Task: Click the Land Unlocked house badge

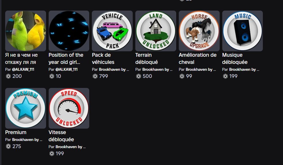Action: [156, 31]
